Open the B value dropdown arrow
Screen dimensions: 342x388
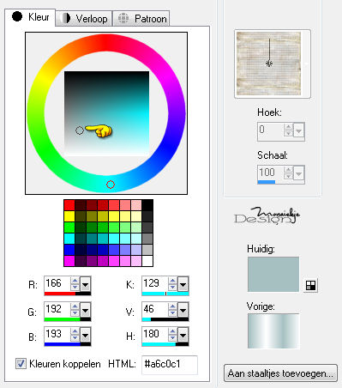click(85, 335)
